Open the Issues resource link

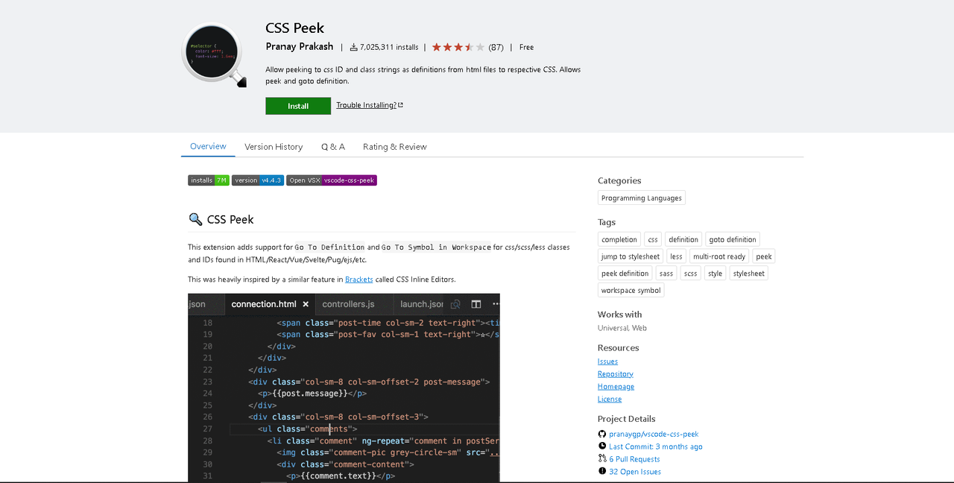coord(607,362)
